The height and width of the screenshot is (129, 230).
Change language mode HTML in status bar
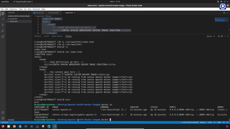tap(219, 123)
